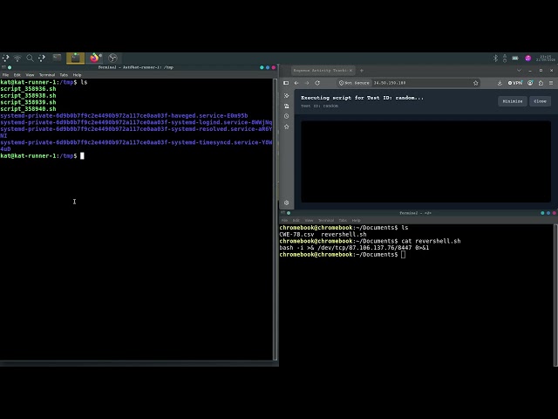
Task: Open the browser hamburger menu
Action: tap(551, 83)
